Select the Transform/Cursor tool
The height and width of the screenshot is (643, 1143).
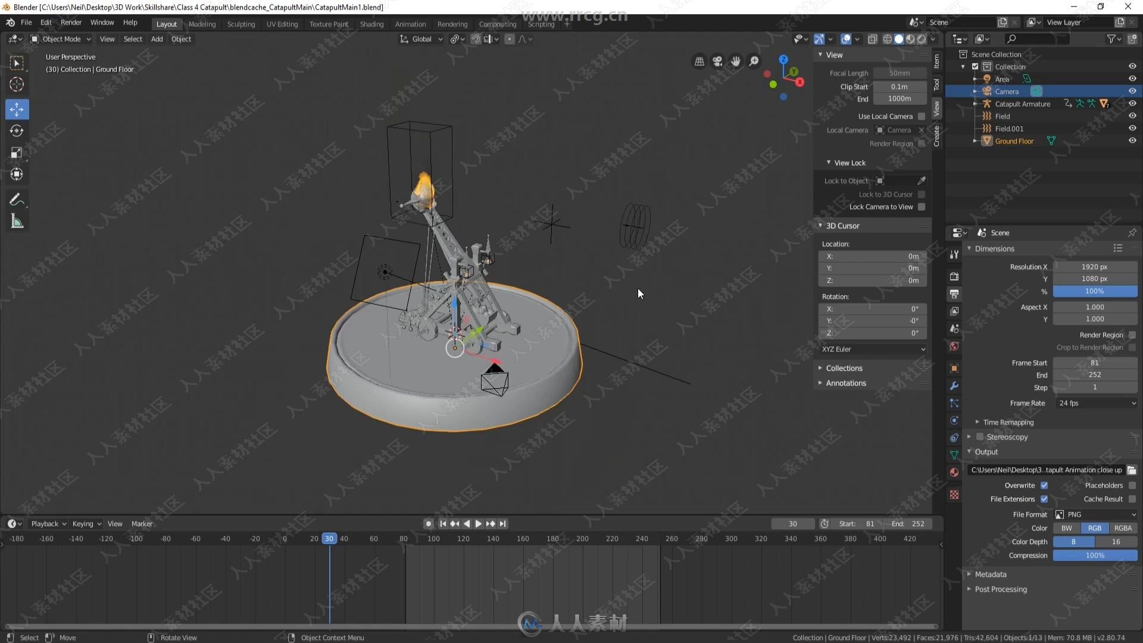[17, 86]
